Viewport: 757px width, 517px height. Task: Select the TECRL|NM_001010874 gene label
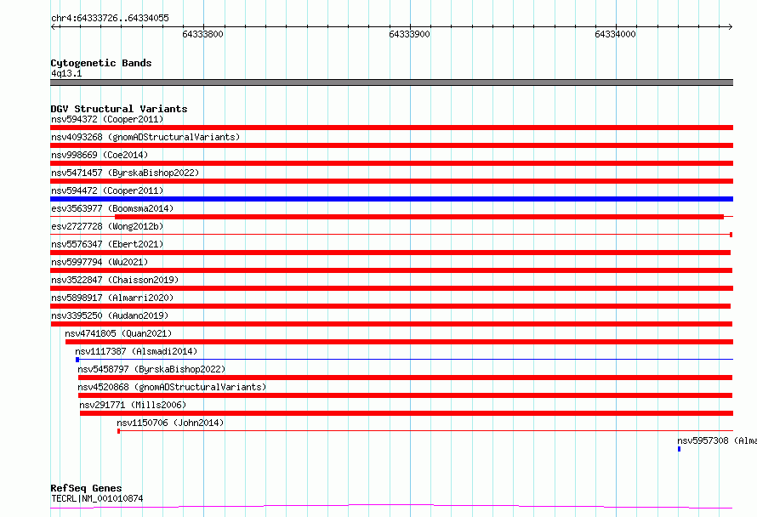(97, 498)
